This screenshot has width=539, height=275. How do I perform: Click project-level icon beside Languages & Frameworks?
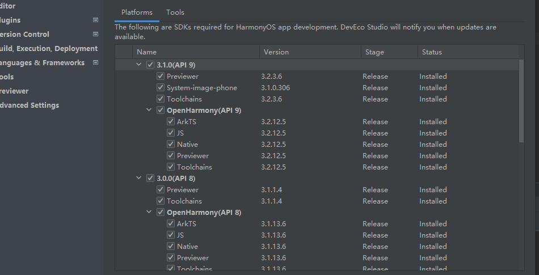96,62
